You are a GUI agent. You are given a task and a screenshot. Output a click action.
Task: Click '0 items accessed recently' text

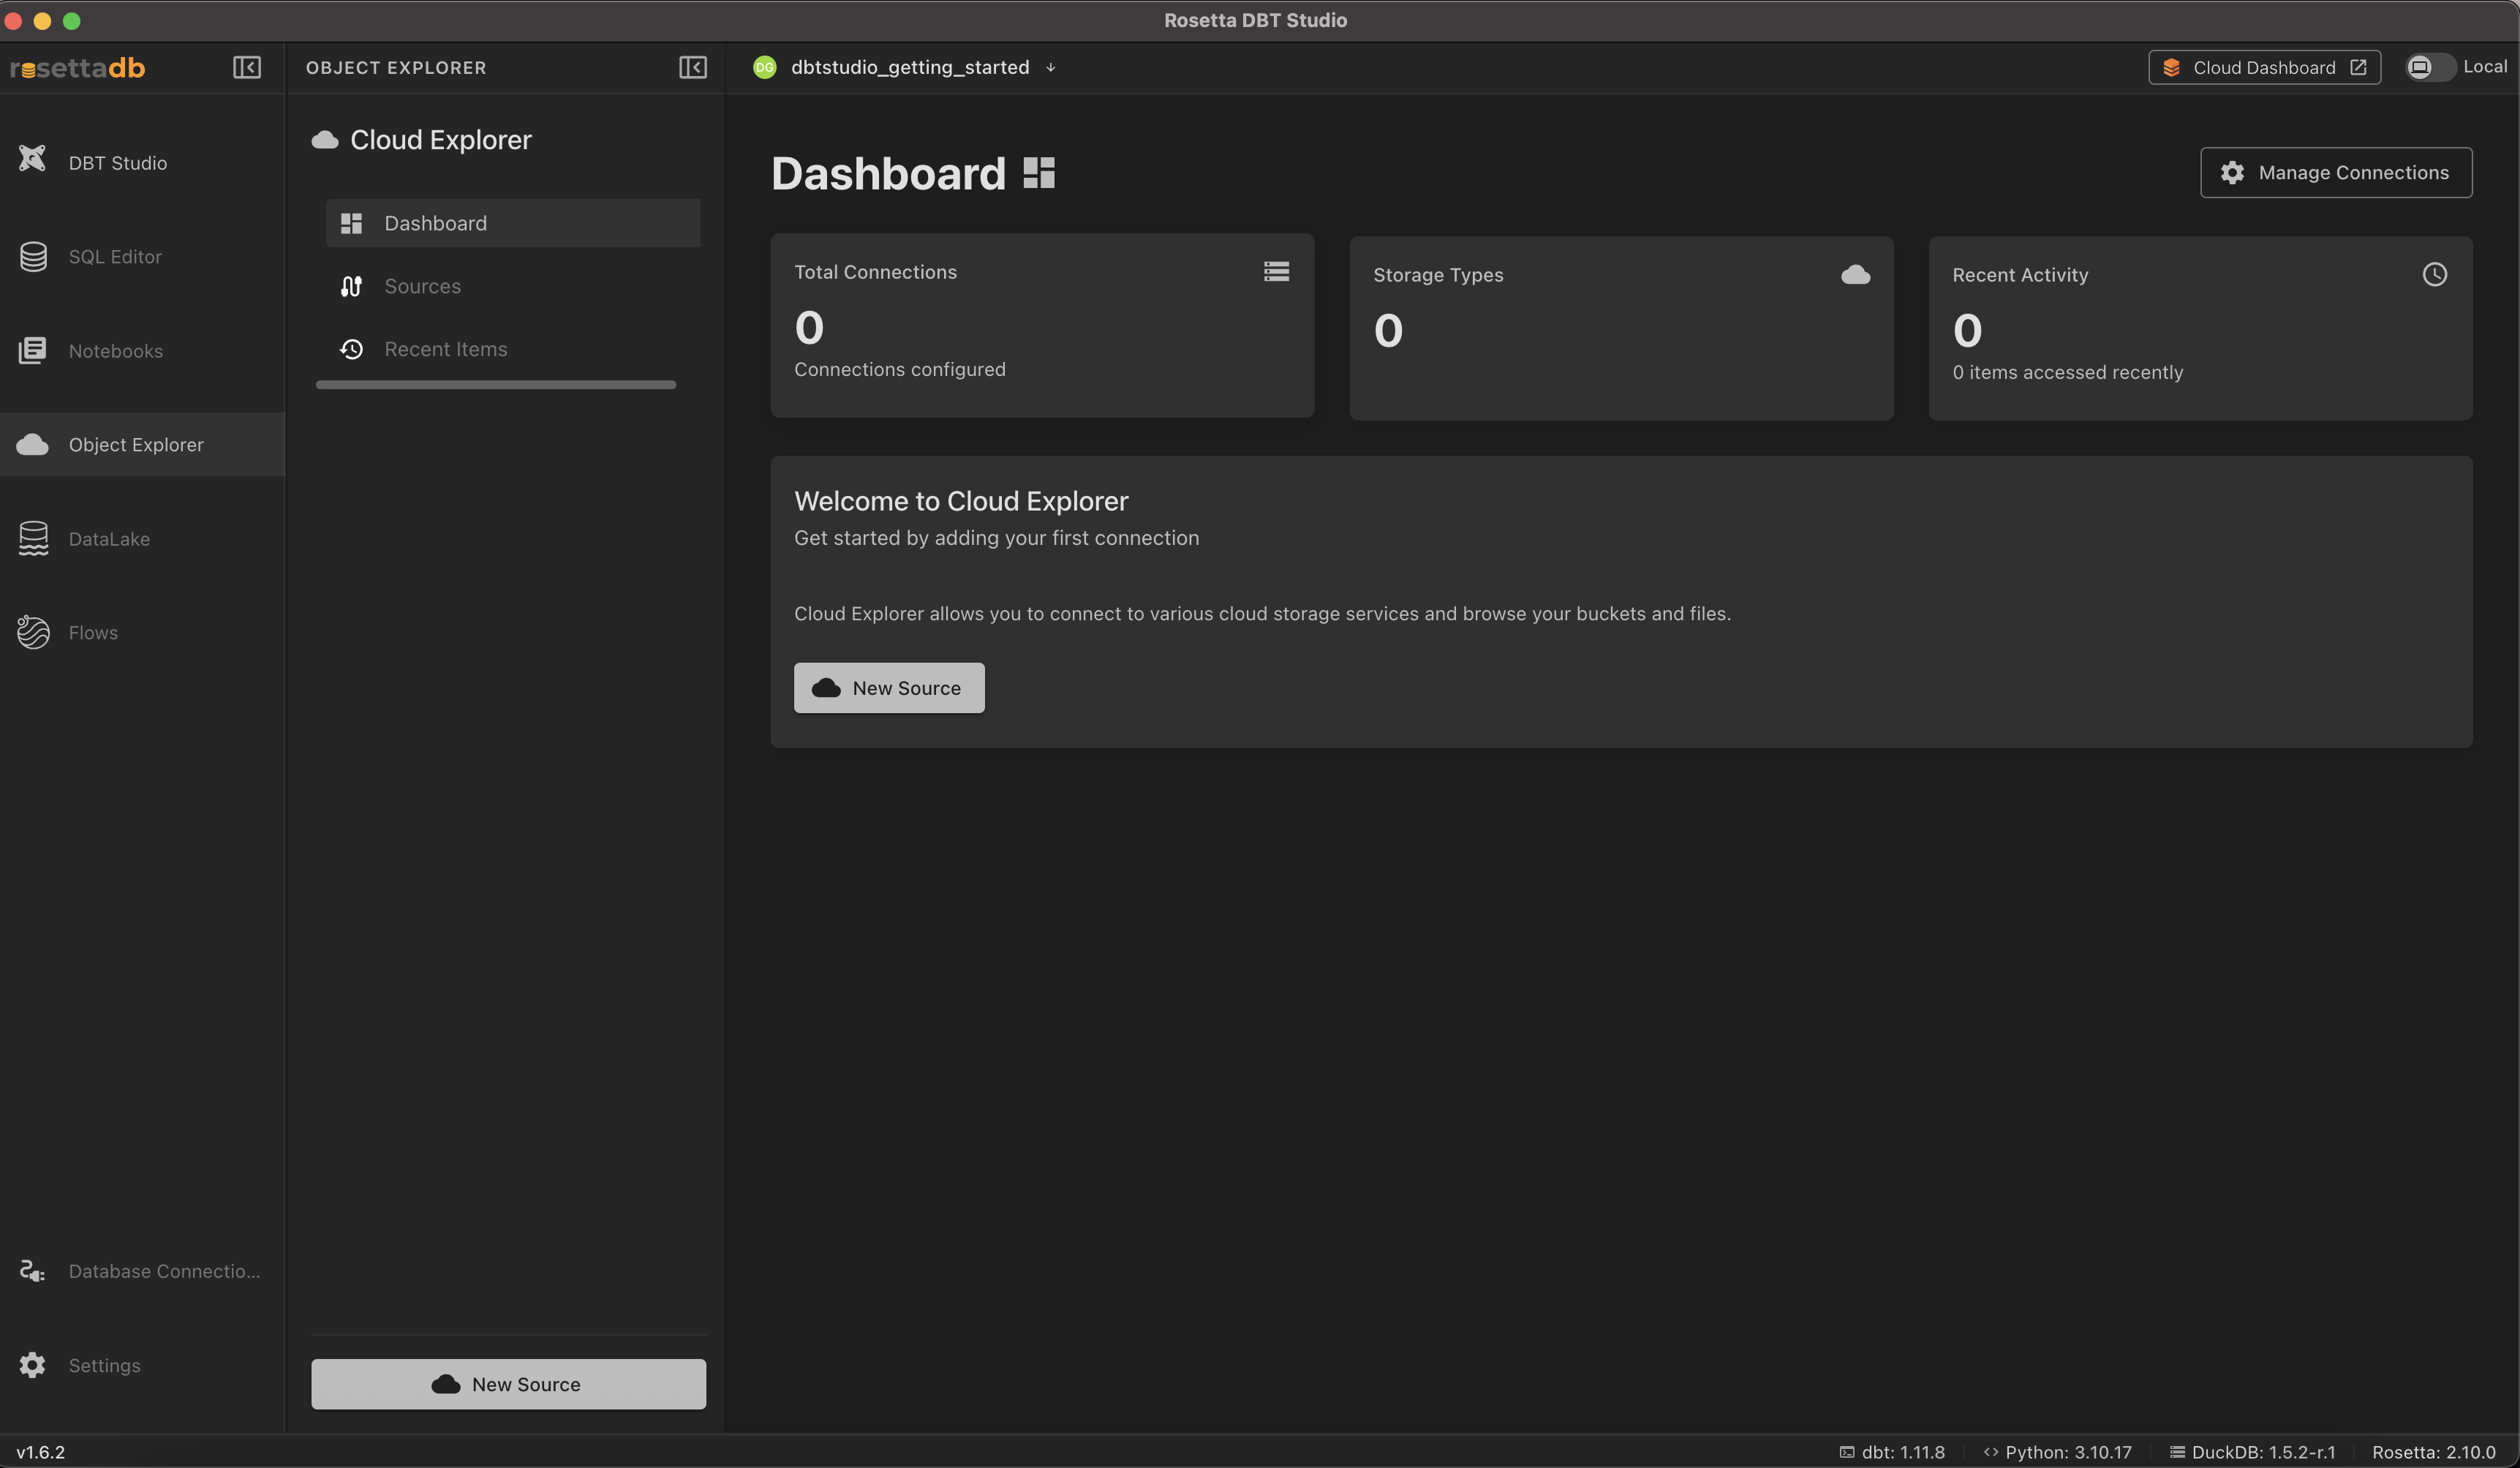[2067, 372]
